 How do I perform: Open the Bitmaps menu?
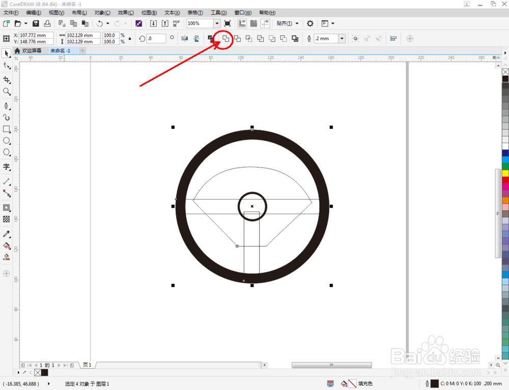pyautogui.click(x=149, y=13)
